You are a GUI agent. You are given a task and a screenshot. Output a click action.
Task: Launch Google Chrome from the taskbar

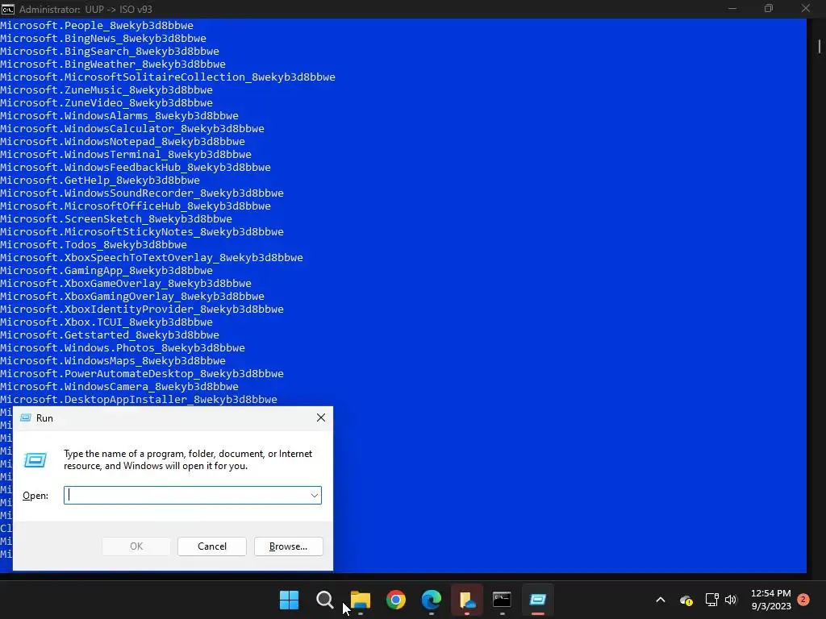395,600
